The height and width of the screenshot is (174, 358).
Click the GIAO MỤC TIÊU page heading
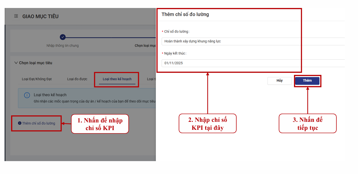coord(40,16)
